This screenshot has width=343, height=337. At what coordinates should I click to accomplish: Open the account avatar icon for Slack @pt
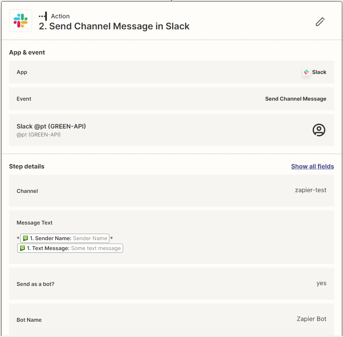319,130
